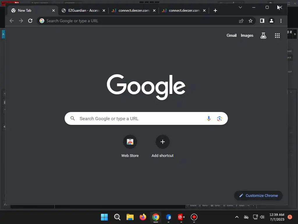Open the red app icon in taskbar
Image resolution: width=298 pixels, height=224 pixels.
[x=181, y=217]
